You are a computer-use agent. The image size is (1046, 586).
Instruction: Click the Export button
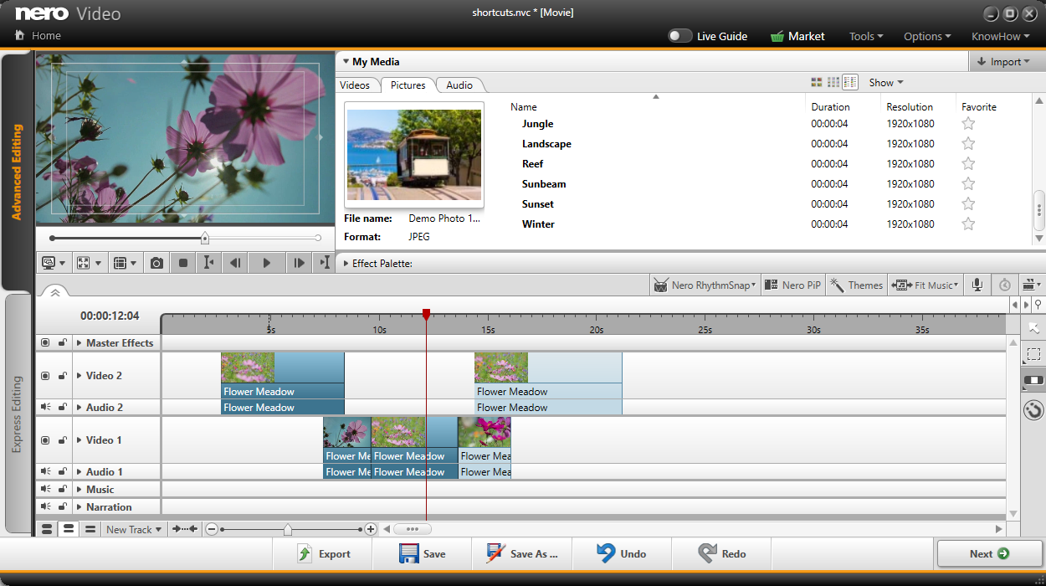pos(323,553)
